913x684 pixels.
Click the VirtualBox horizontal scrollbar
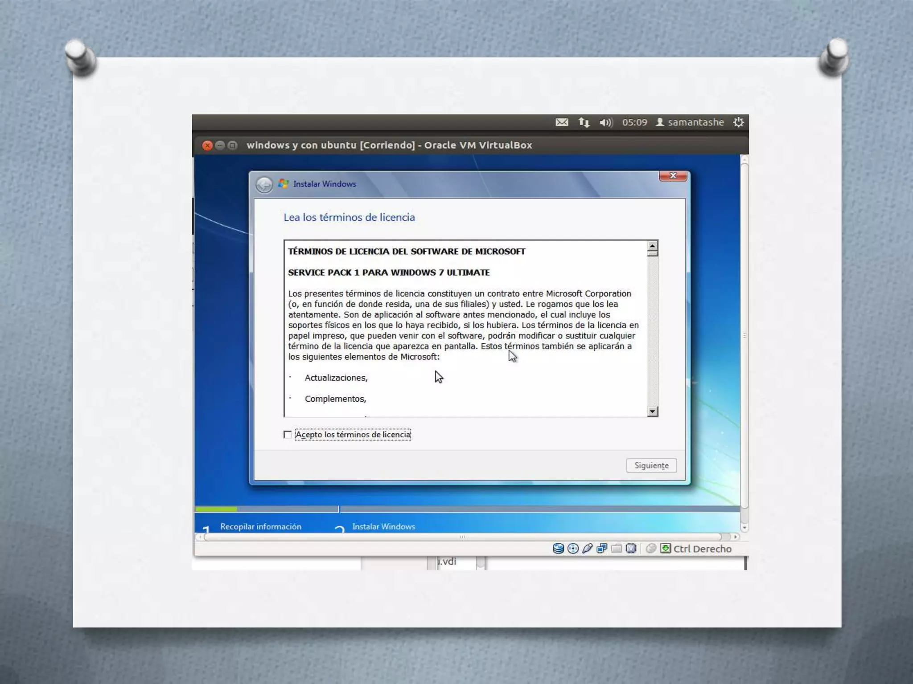pyautogui.click(x=462, y=537)
